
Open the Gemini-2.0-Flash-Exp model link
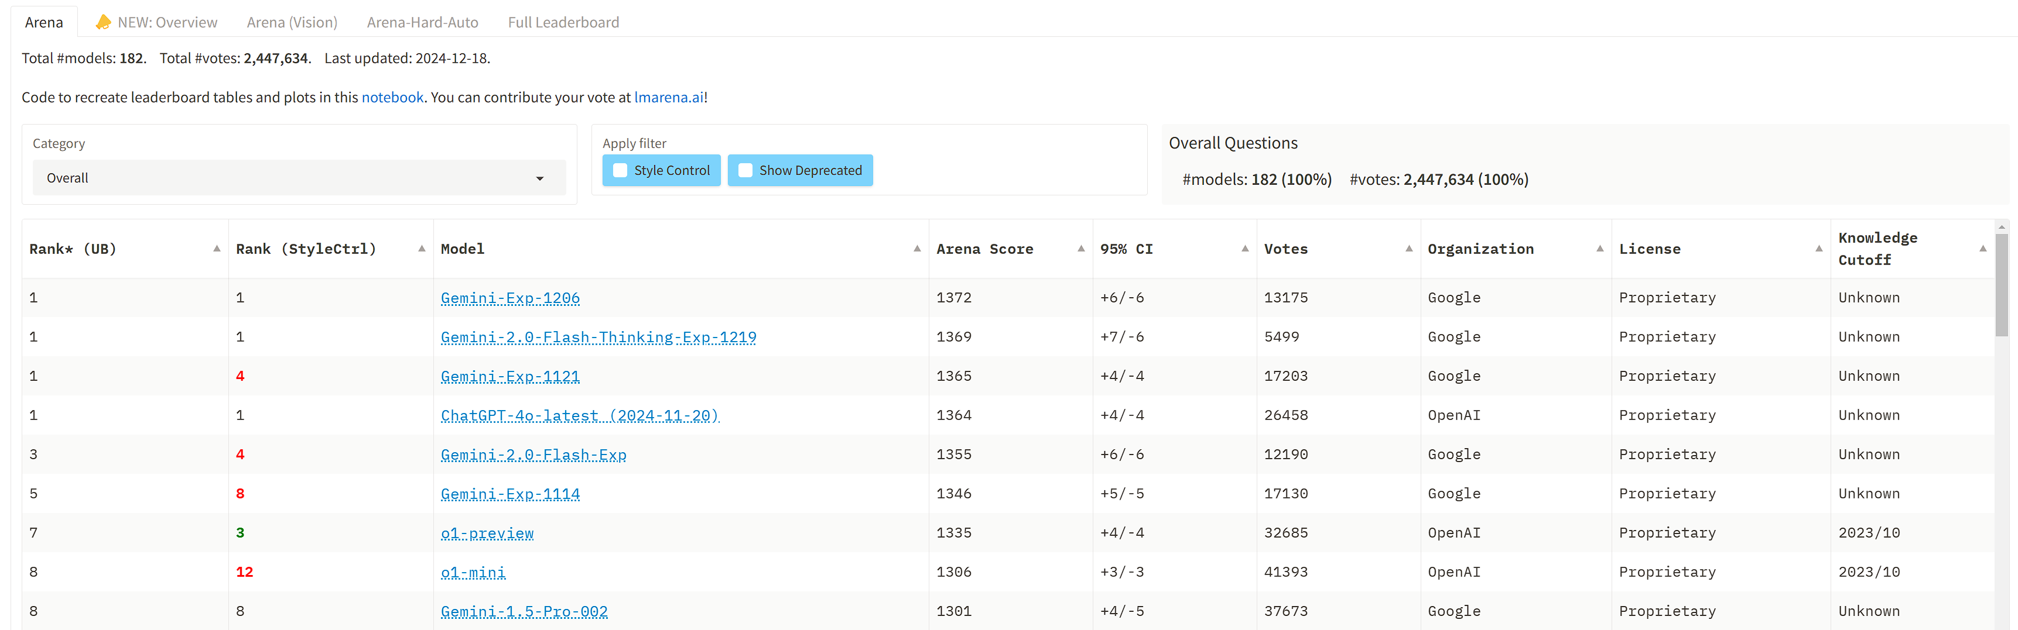533,455
